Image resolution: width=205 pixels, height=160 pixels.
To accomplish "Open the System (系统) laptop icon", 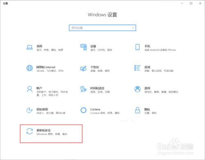I will 30,47.
